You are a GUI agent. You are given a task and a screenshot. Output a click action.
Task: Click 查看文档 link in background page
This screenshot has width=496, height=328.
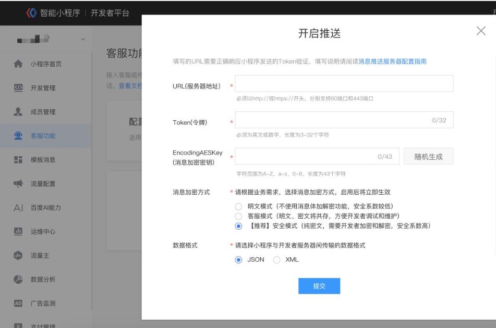point(130,86)
